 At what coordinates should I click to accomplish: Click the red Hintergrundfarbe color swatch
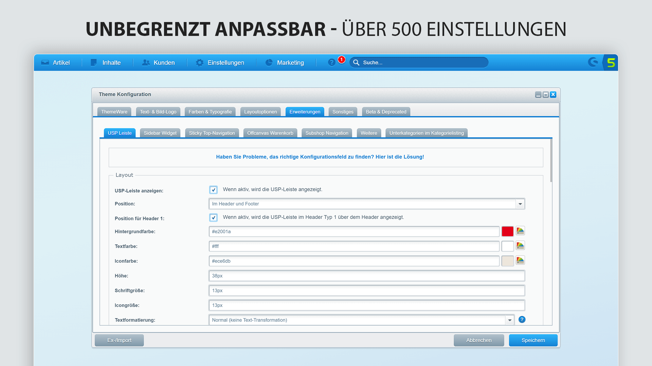[507, 231]
